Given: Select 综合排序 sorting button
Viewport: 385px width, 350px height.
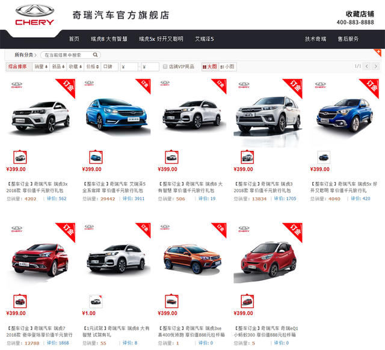Looking at the screenshot, I should (x=19, y=67).
